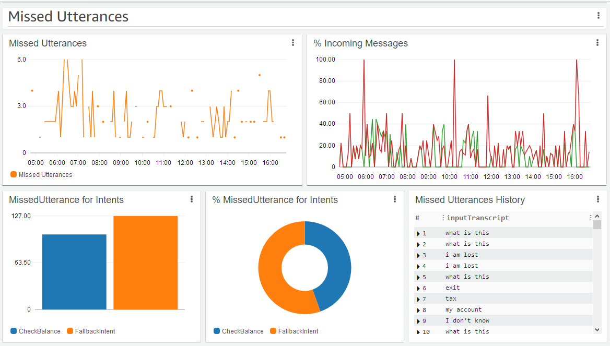
Task: Open Missed Utterances line chart widget menu
Action: click(x=293, y=43)
